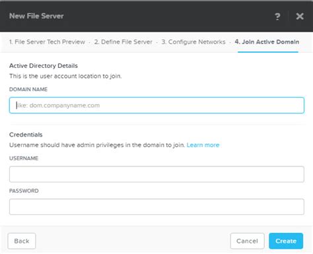Click text 'Username should have admin privileges'
The width and height of the screenshot is (313, 254).
67,145
